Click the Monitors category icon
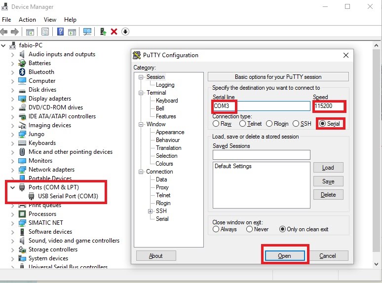Screen dimensions: 382x283 point(22,161)
